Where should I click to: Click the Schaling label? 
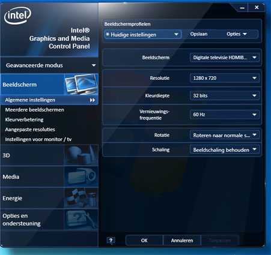[x=160, y=149]
